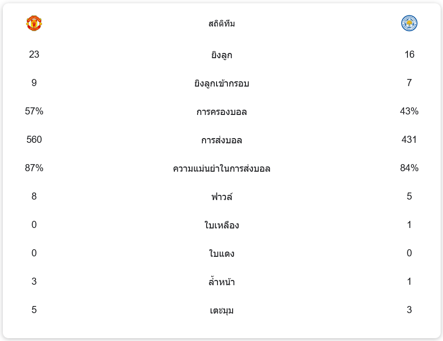Select the เตะมุม corners label

point(221,311)
